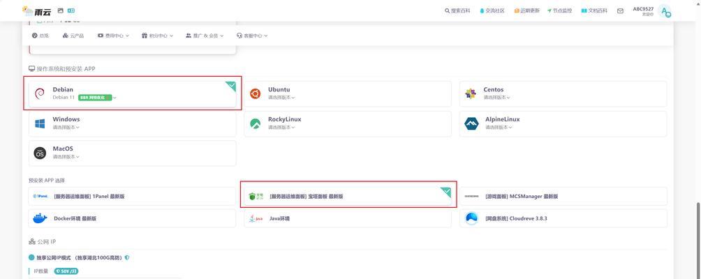Select the Centos operating system card
The image size is (701, 279).
click(563, 93)
